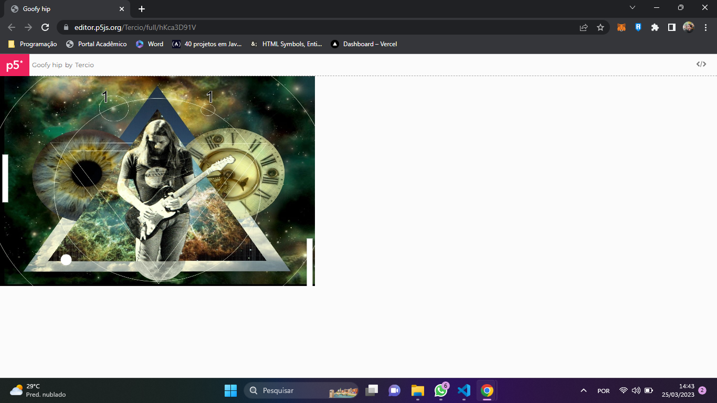The image size is (717, 403).
Task: Open the Extensions puzzle menu
Action: click(x=655, y=27)
